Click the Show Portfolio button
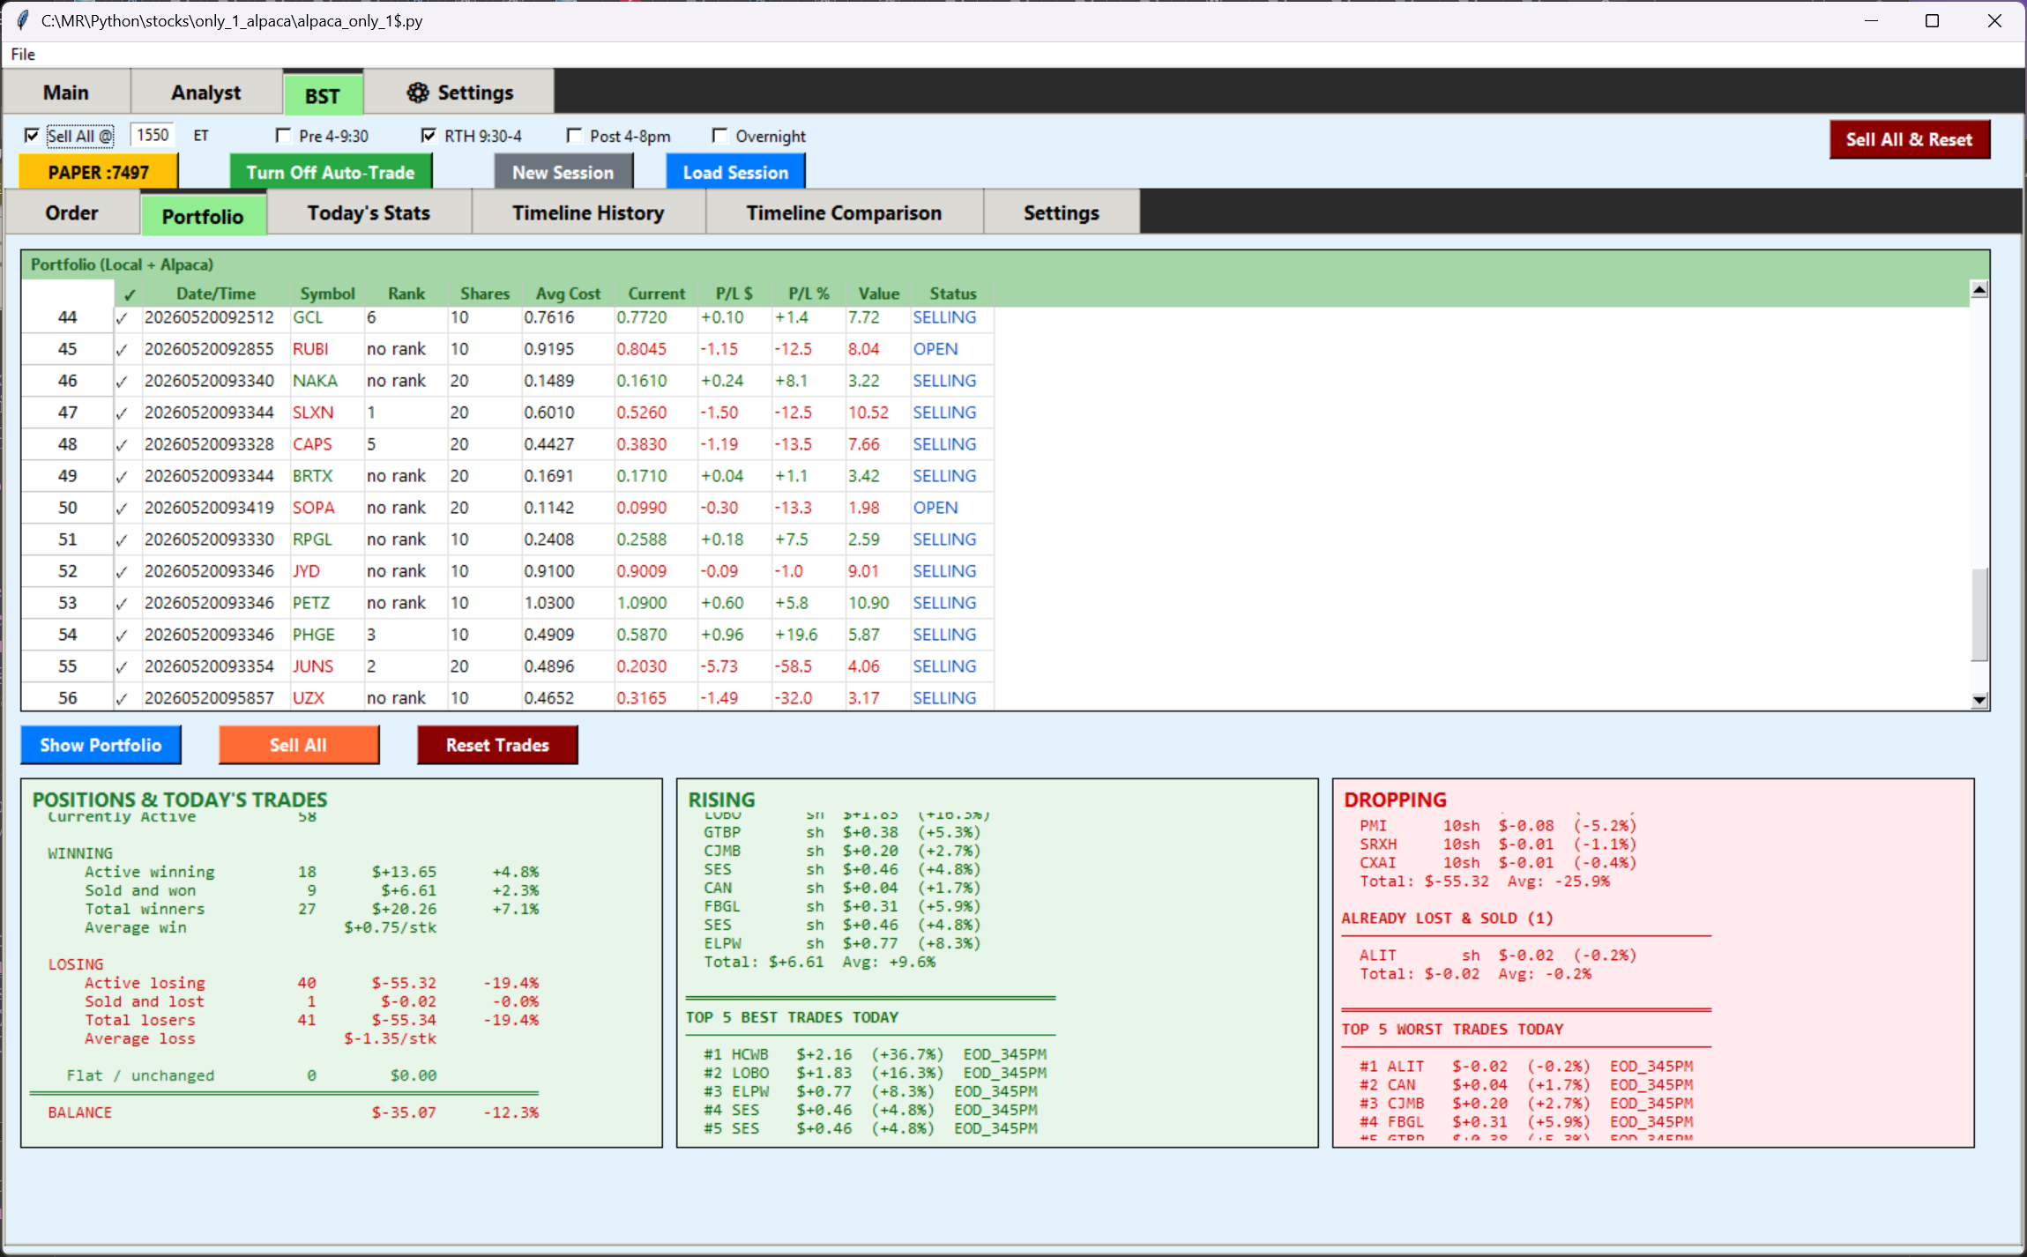 coord(101,745)
